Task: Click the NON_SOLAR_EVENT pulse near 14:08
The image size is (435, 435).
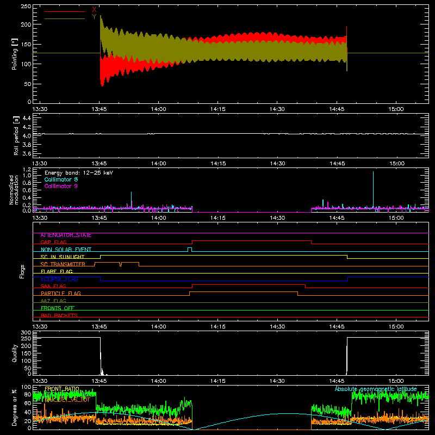Action: pos(190,250)
